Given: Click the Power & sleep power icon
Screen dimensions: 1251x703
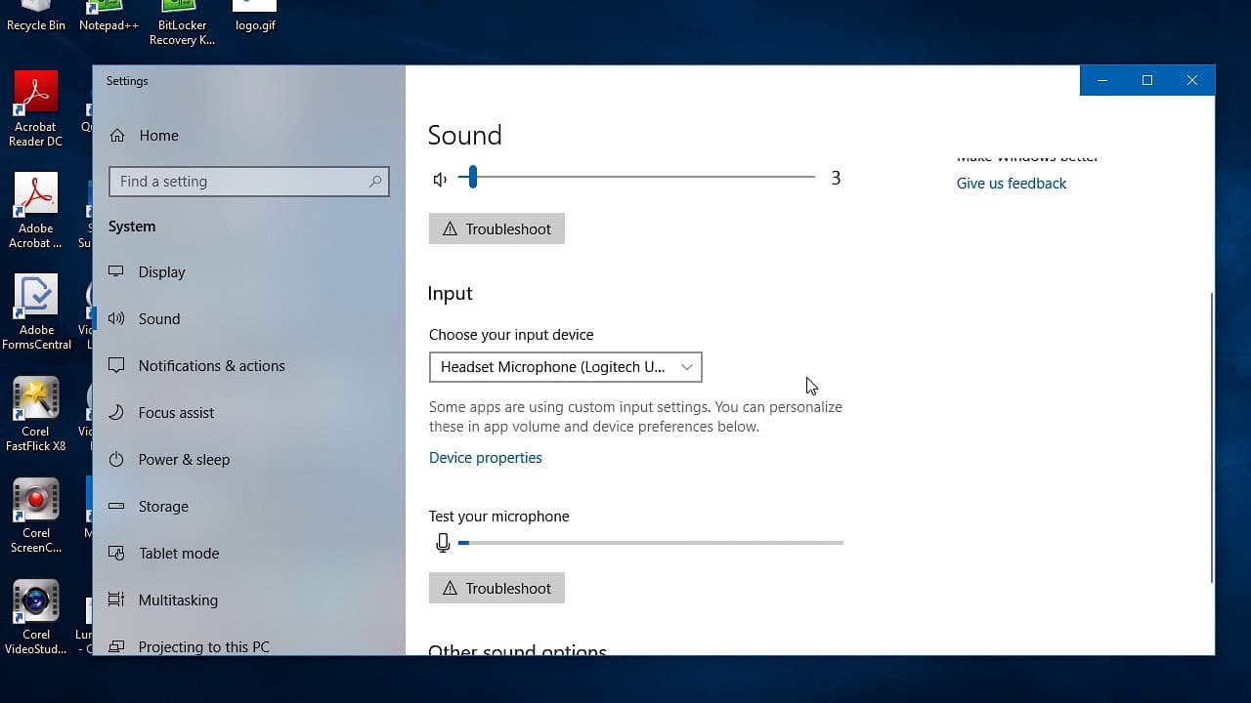Looking at the screenshot, I should tap(116, 459).
